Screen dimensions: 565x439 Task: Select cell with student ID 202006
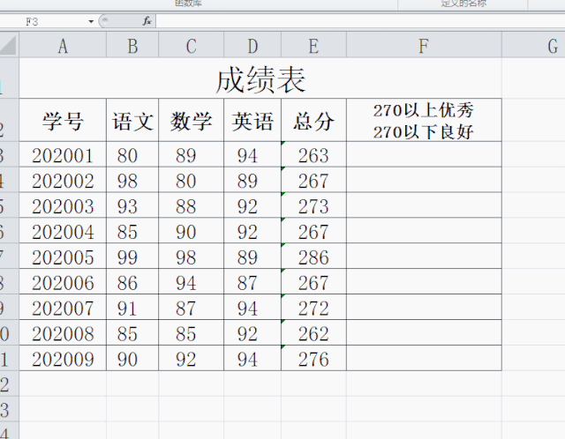pyautogui.click(x=63, y=282)
